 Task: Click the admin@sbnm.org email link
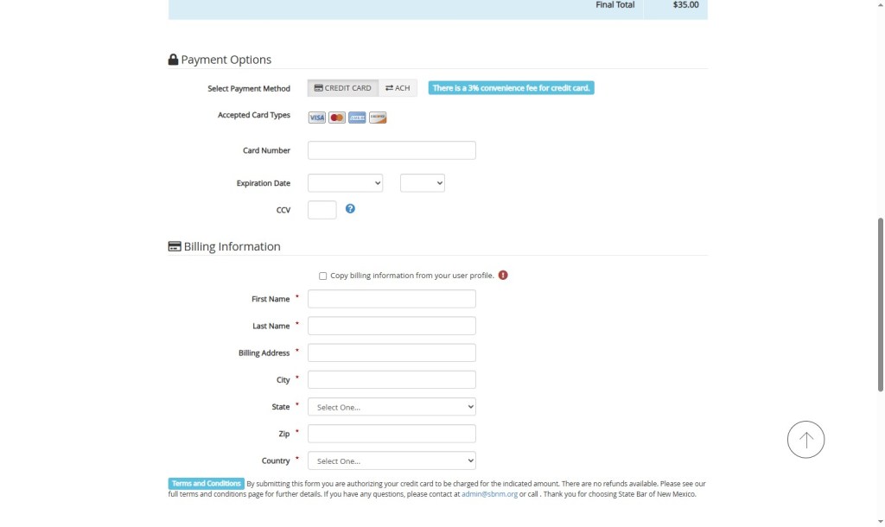click(x=489, y=495)
